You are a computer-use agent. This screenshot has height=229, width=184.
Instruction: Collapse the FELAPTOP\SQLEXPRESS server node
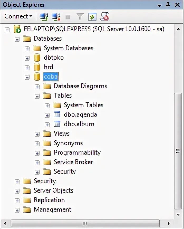pos(7,30)
